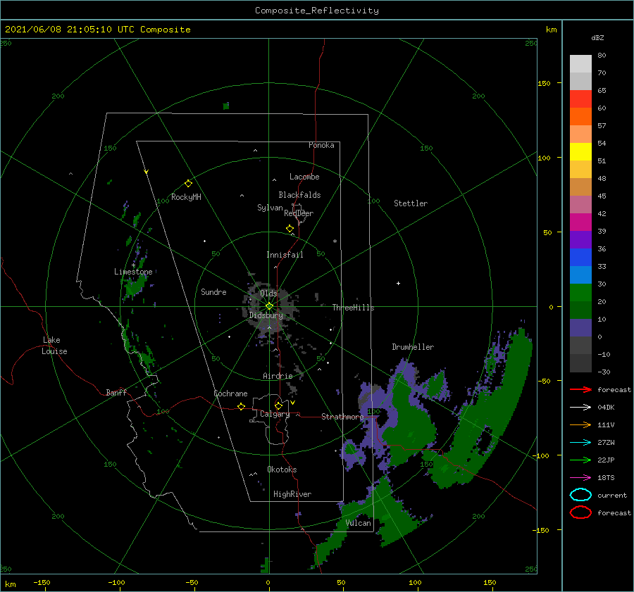Click the Lacombe label
The height and width of the screenshot is (592, 634).
(x=304, y=177)
